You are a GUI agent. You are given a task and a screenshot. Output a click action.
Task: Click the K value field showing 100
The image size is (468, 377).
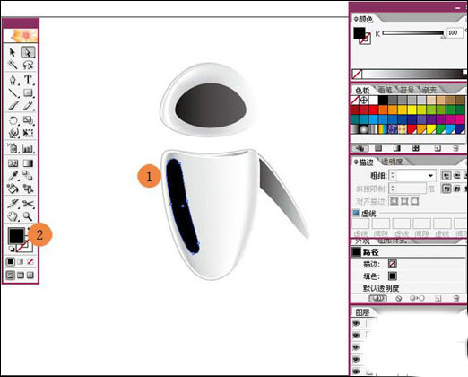pyautogui.click(x=454, y=32)
